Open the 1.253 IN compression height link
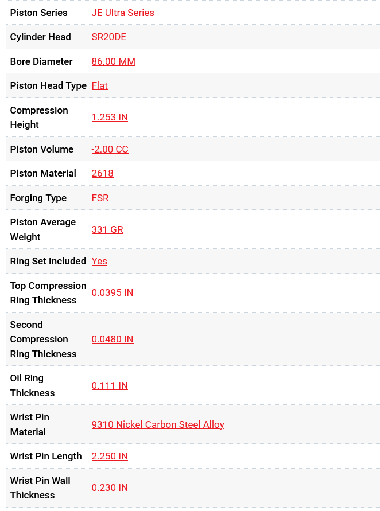380x511 pixels. [110, 117]
